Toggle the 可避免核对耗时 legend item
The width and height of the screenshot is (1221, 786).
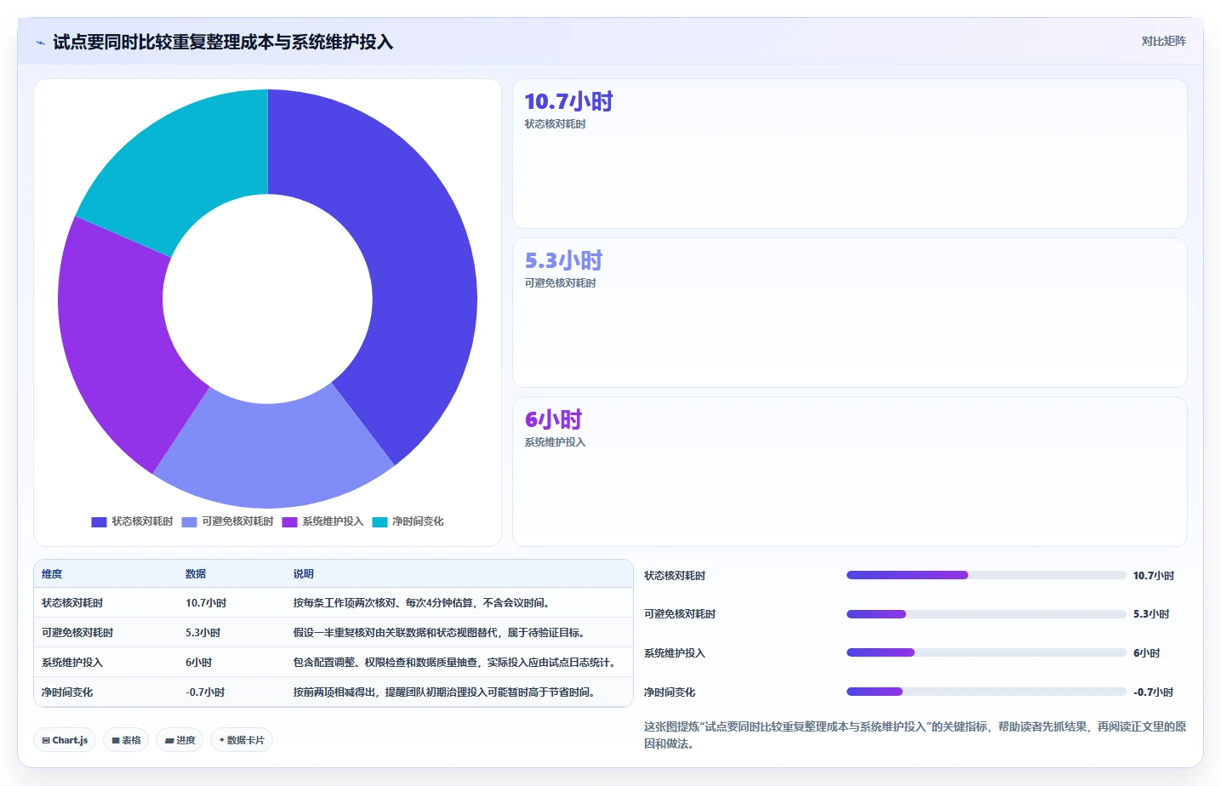click(x=227, y=521)
